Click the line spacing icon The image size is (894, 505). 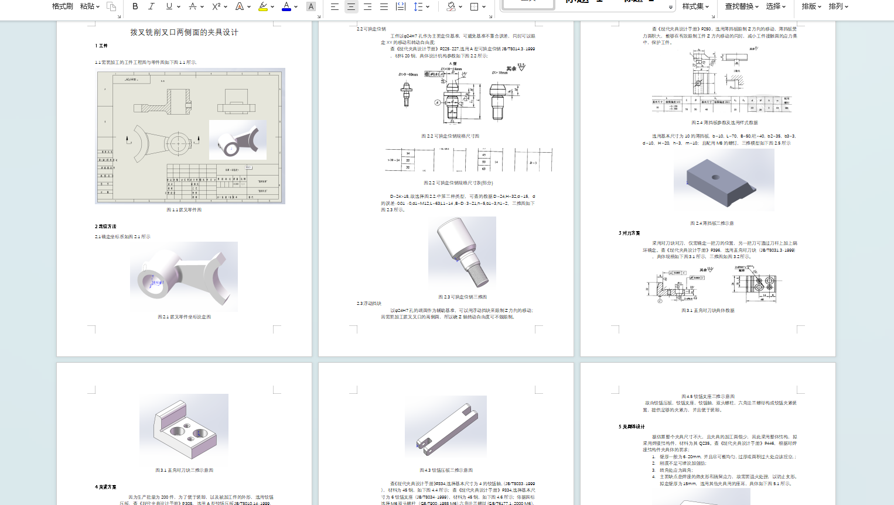tap(418, 6)
